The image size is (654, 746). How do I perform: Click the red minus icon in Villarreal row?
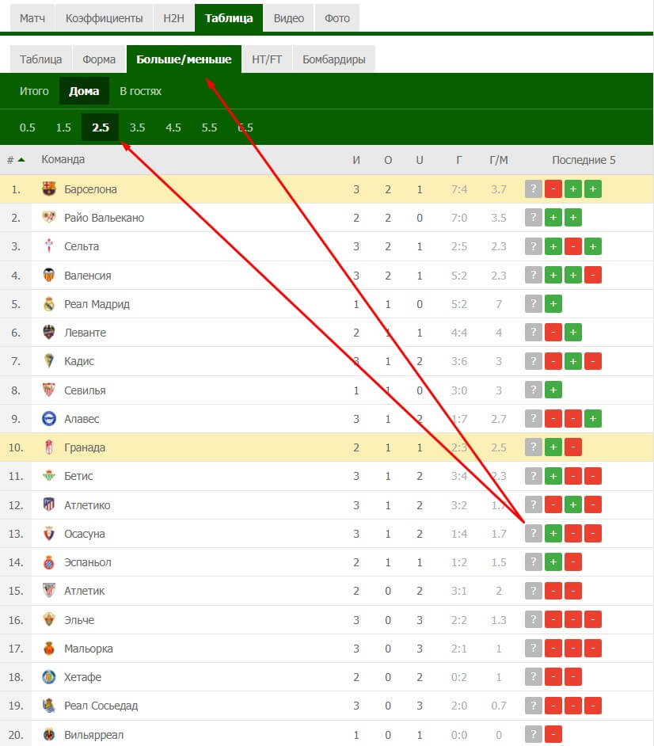[553, 735]
